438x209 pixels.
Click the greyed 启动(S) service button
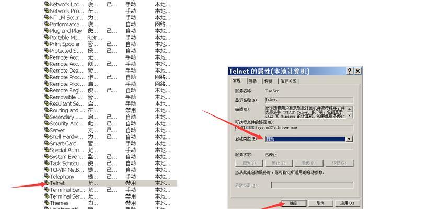click(x=249, y=163)
